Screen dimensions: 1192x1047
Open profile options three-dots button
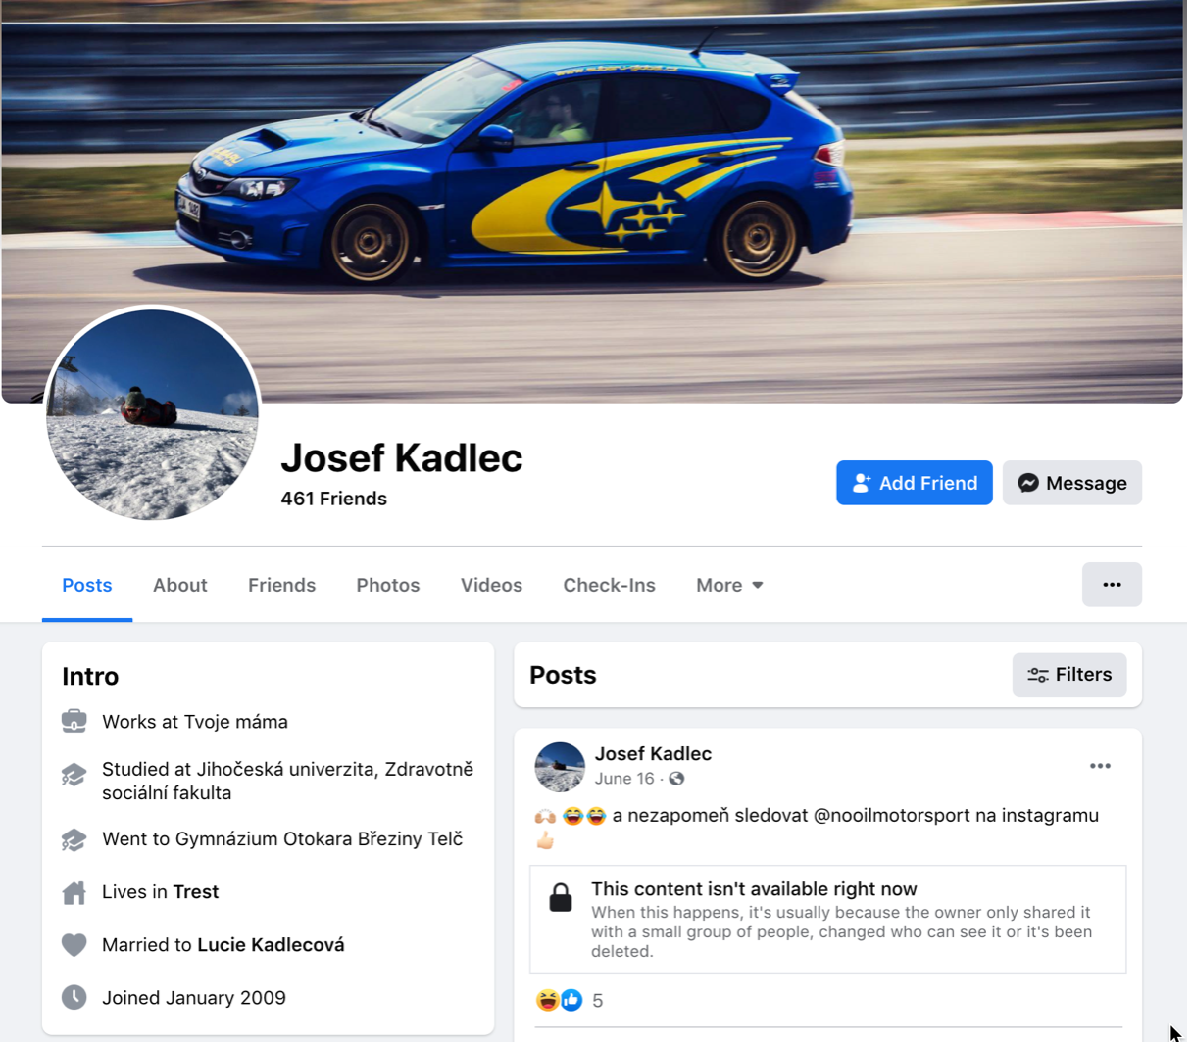click(1112, 585)
